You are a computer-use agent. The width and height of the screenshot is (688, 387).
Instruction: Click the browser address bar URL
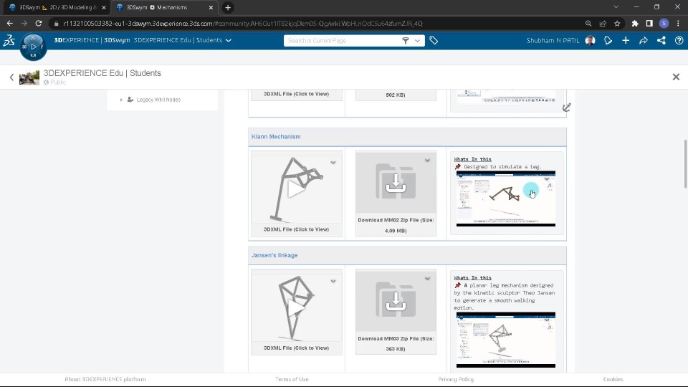[x=243, y=23]
